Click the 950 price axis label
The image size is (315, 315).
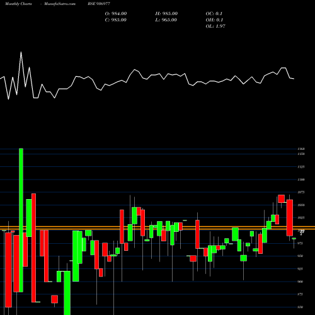point(301,256)
